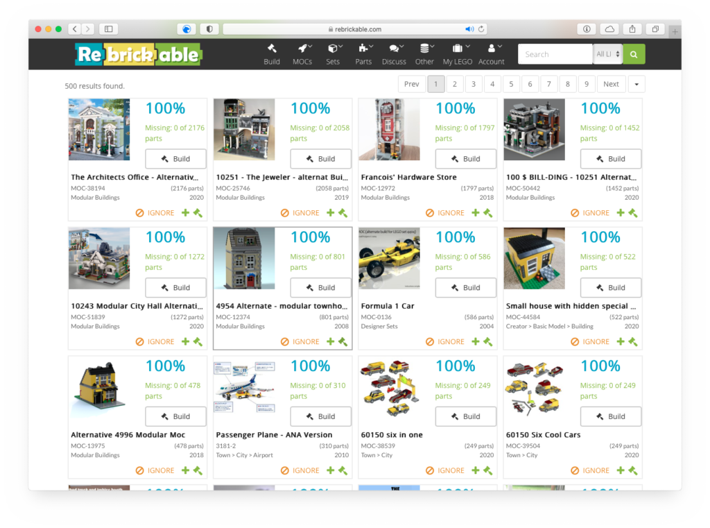The height and width of the screenshot is (528, 710).
Task: Click Build button on The Architects Office
Action: [175, 158]
